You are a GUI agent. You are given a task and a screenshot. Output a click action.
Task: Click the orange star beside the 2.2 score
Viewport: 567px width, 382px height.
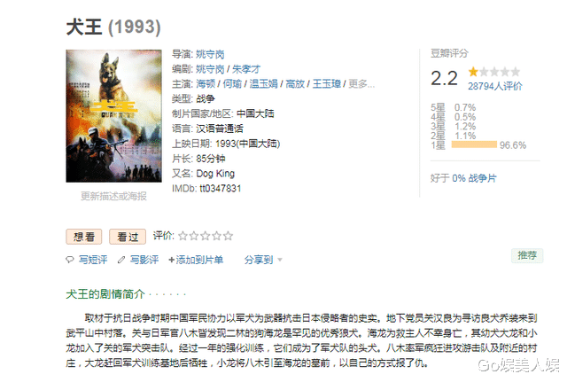473,72
